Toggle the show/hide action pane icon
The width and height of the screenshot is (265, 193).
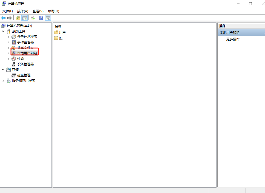click(48, 18)
